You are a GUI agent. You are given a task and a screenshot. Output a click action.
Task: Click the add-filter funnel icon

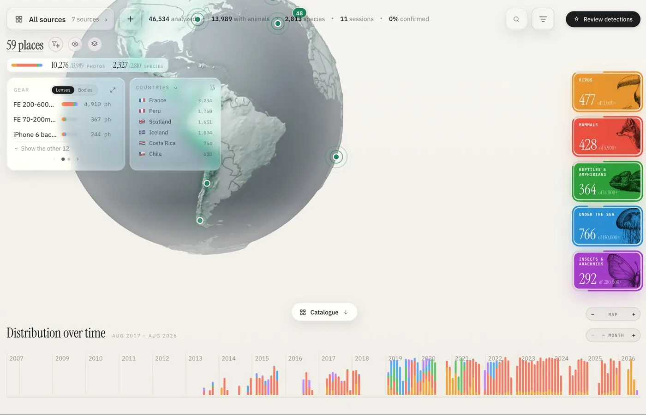tap(56, 44)
